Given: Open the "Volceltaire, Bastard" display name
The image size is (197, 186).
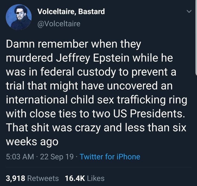Looking at the screenshot, I should point(71,12).
